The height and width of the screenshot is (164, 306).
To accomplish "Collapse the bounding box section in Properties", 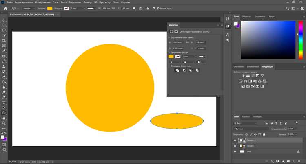I will (x=169, y=37).
